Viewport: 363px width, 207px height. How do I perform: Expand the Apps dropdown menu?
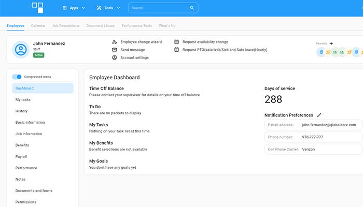pyautogui.click(x=73, y=8)
